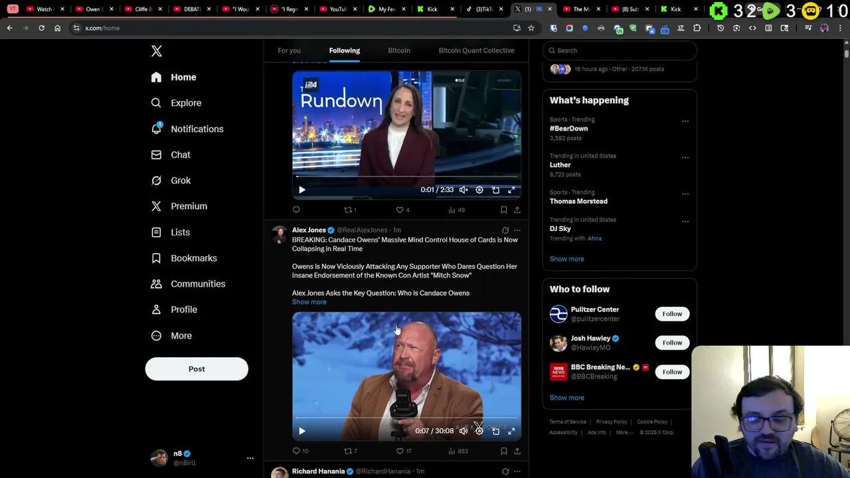This screenshot has height=478, width=850.
Task: Seek the Rundown video progress bar
Action: pos(406,177)
